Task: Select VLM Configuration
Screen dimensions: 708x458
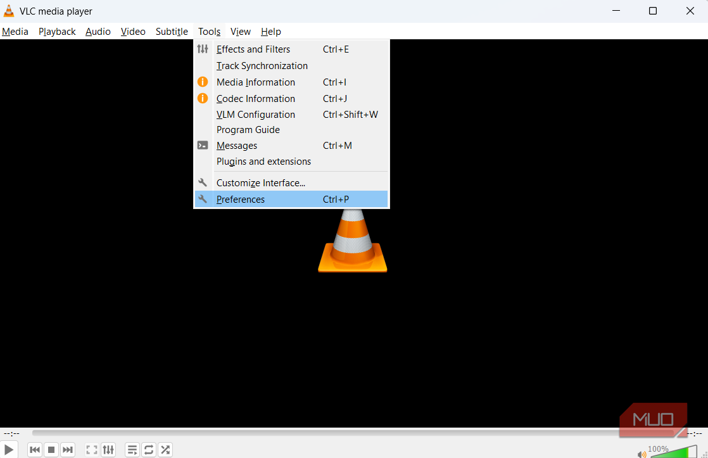Action: 291,115
